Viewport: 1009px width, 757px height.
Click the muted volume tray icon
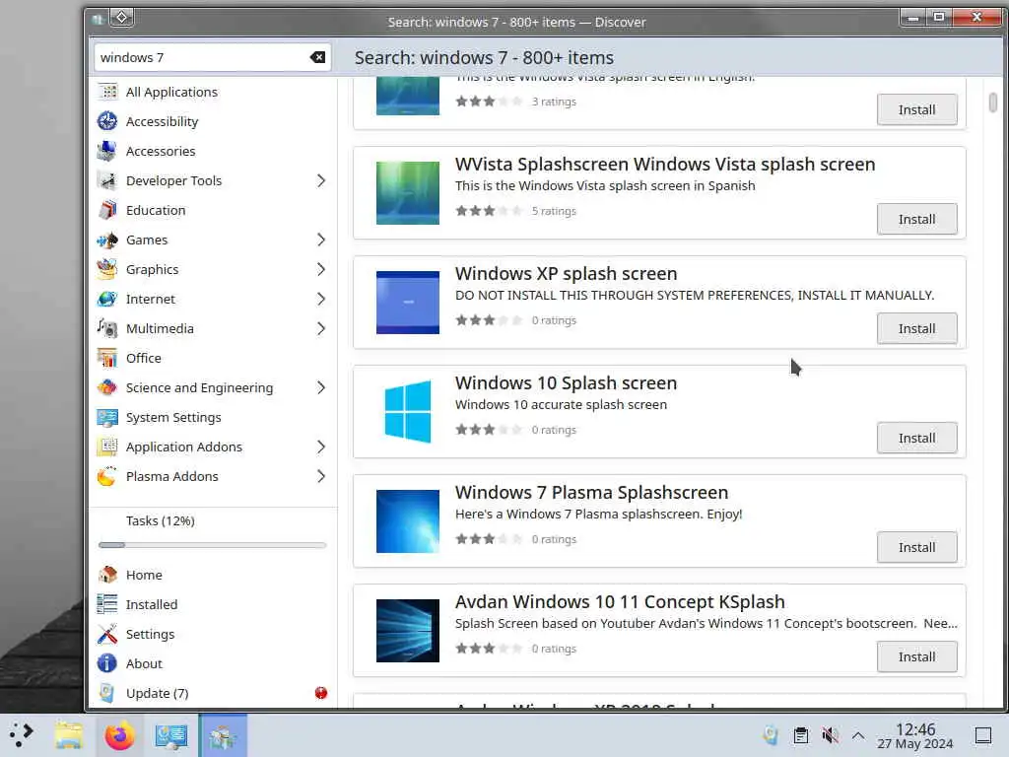[830, 735]
